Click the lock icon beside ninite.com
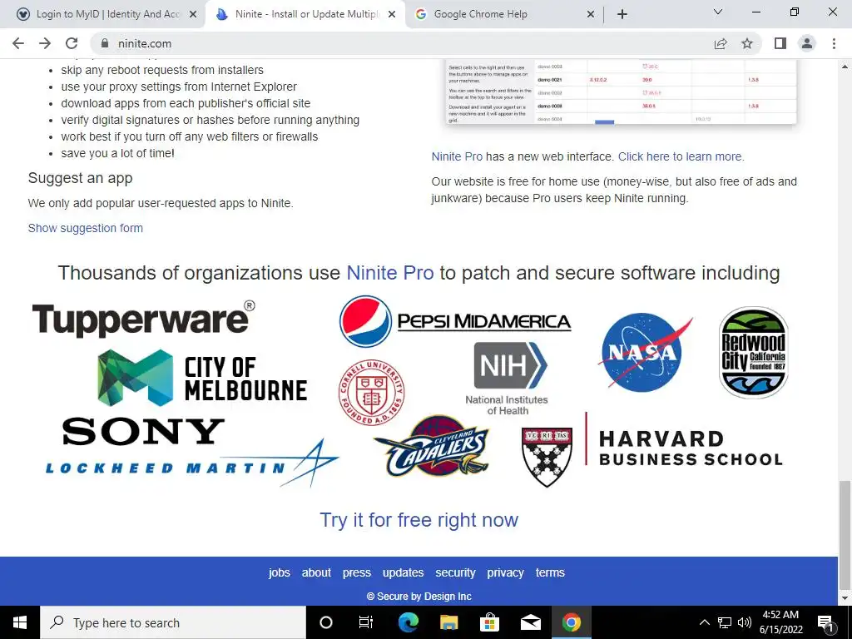 point(106,43)
